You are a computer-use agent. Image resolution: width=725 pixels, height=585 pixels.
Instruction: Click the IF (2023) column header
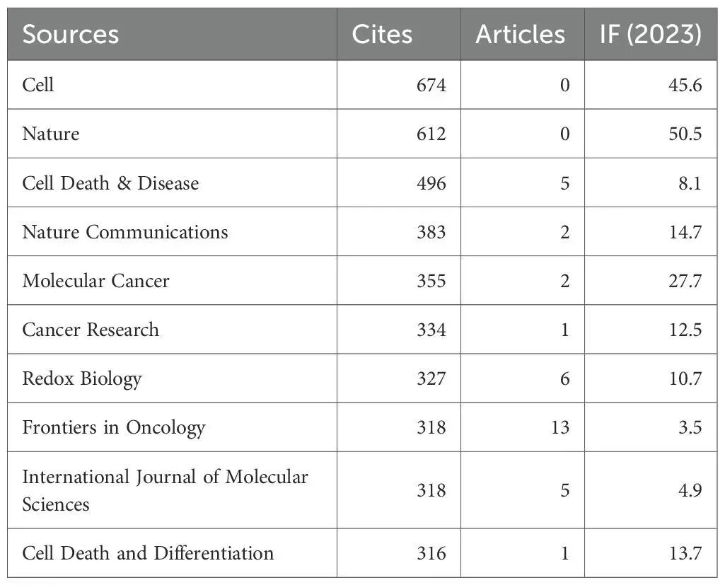650,35
